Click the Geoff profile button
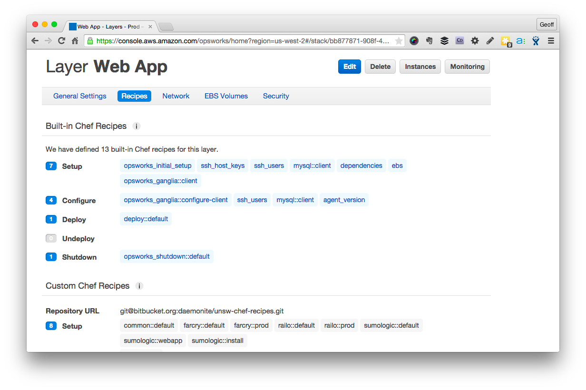This screenshot has width=586, height=390. point(547,24)
